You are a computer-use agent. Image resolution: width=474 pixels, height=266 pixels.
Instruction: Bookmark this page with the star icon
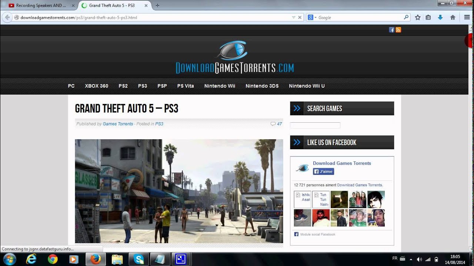pos(418,17)
